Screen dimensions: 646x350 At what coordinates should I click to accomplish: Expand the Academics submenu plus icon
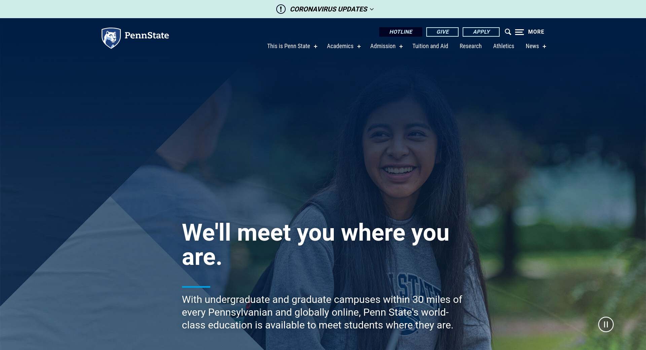coord(359,46)
